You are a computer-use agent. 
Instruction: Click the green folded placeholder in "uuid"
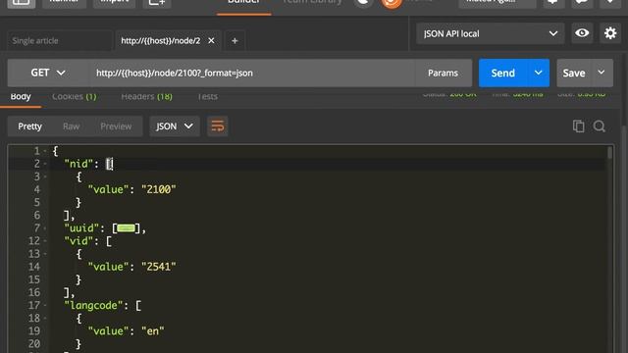[126, 228]
